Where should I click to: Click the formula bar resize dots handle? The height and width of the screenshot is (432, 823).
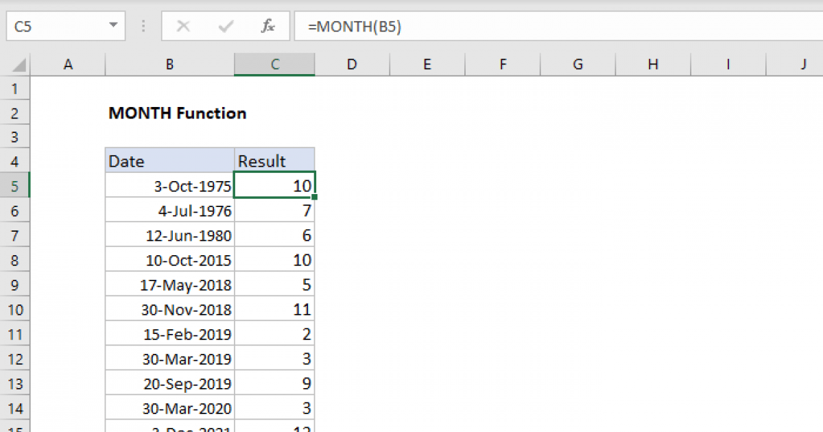coord(143,27)
